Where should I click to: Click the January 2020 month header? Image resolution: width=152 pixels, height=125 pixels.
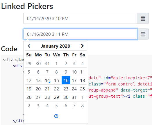pos(56,46)
